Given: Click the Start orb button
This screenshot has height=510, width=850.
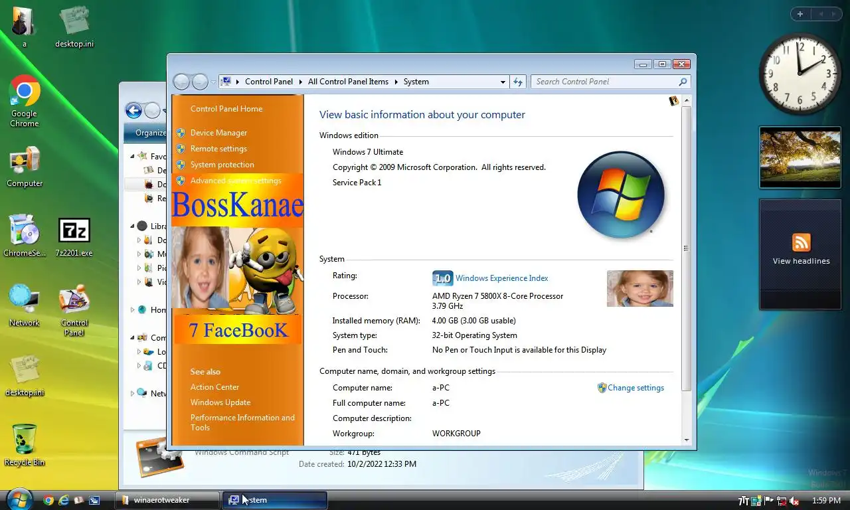Looking at the screenshot, I should click(19, 499).
